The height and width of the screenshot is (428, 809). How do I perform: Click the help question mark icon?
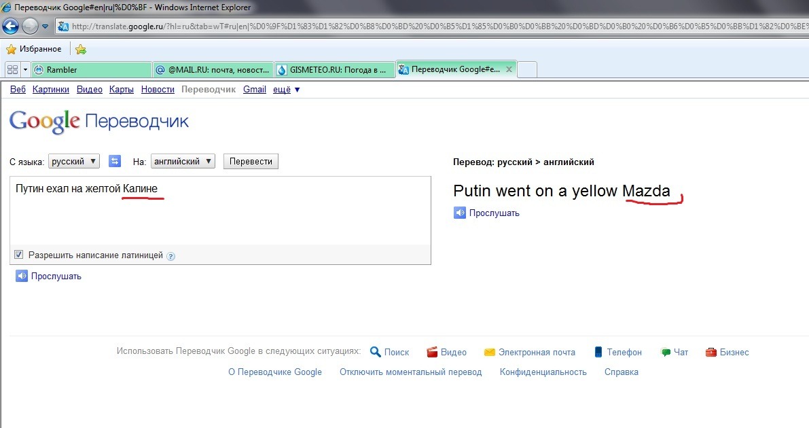pyautogui.click(x=170, y=256)
